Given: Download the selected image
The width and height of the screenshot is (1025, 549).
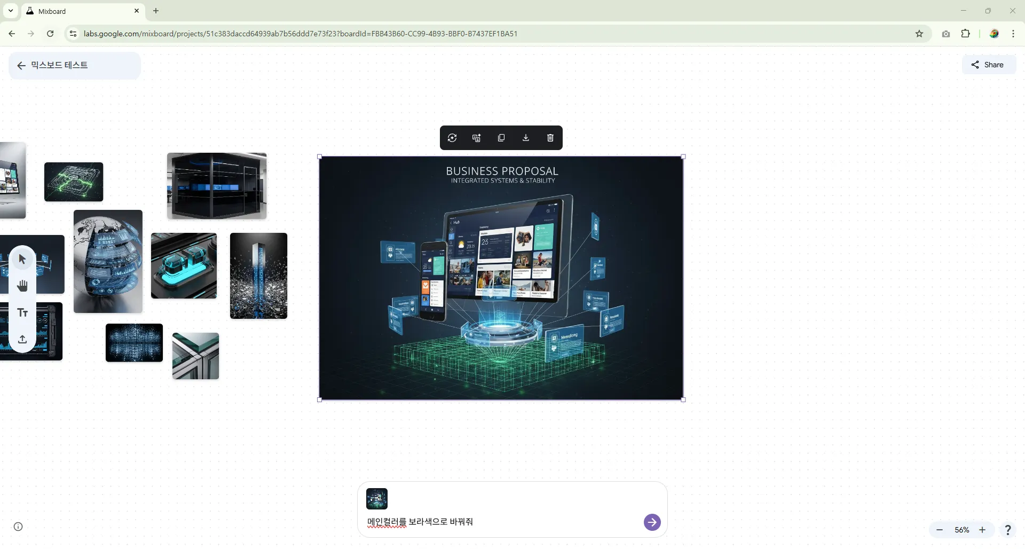Looking at the screenshot, I should 526,138.
